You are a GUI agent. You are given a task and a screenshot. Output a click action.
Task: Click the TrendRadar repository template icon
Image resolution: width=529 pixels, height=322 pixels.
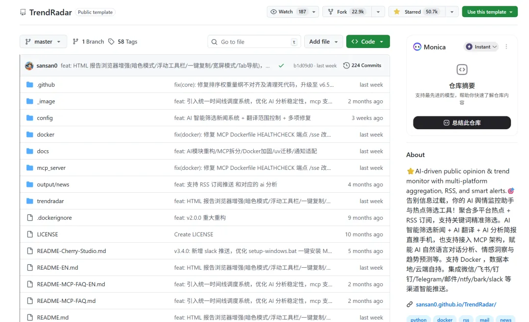tap(23, 12)
